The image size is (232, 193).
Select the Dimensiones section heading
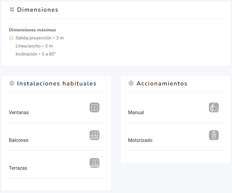pos(38,10)
